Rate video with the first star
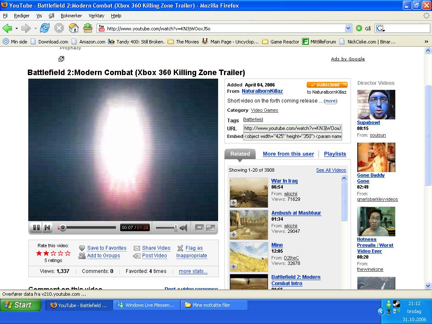The height and width of the screenshot is (324, 432). click(39, 254)
